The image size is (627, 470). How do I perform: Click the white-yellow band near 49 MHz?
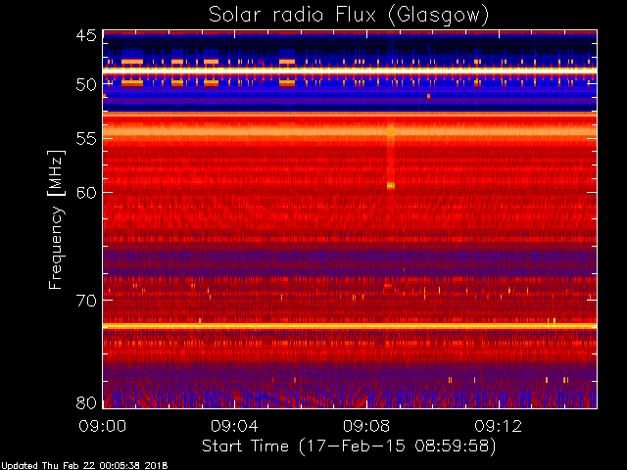(x=350, y=70)
